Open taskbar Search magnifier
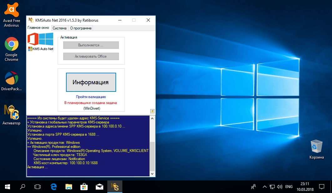Screen dimensions: 332x193 point(23,187)
